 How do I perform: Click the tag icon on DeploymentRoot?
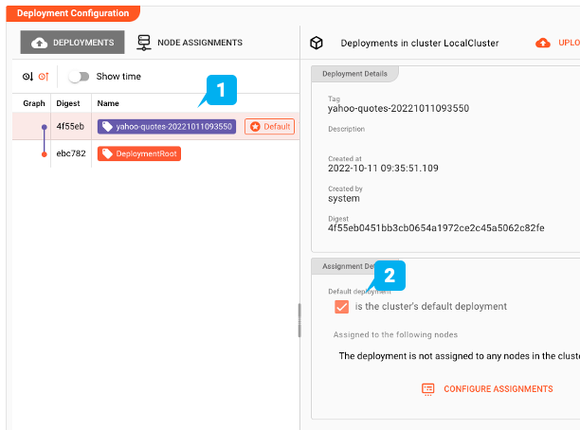pos(107,153)
